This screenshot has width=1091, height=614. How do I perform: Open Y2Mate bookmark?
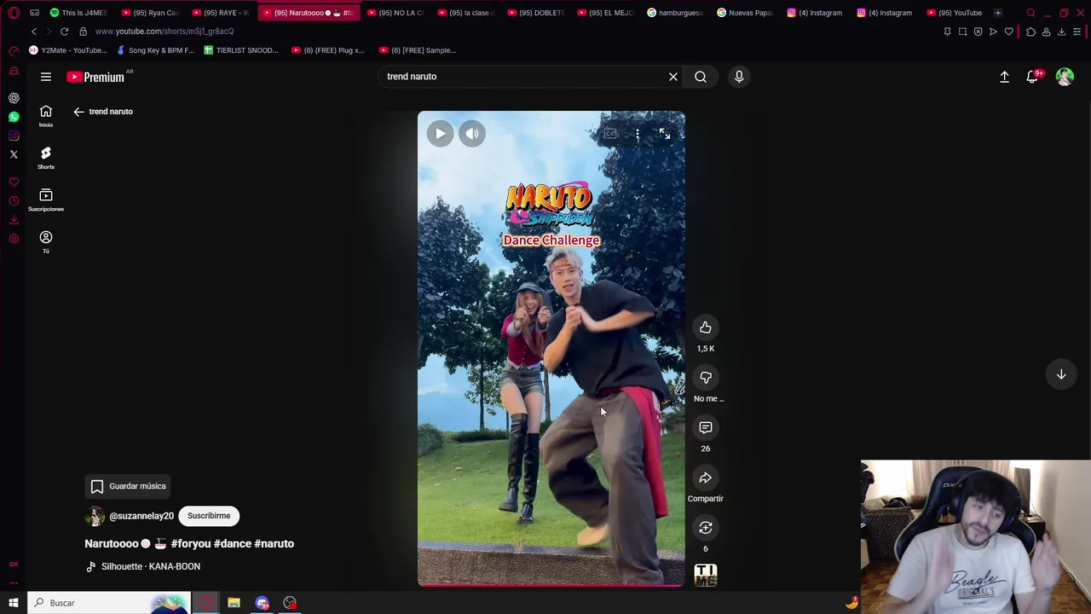tap(67, 50)
